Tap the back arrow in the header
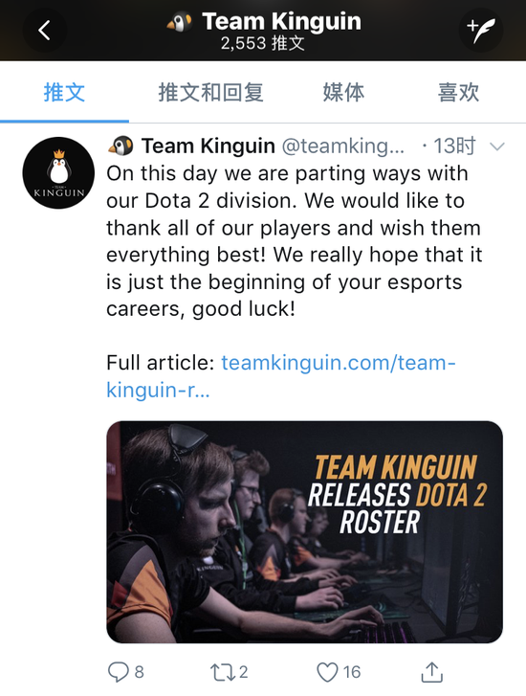The height and width of the screenshot is (696, 526). (44, 31)
